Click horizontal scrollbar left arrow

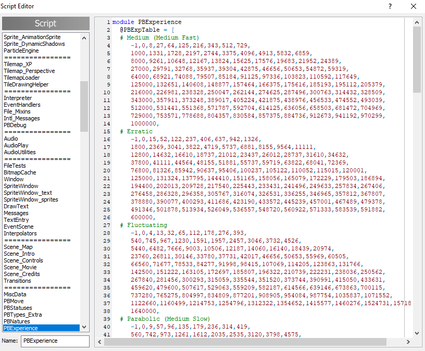click(x=99, y=342)
